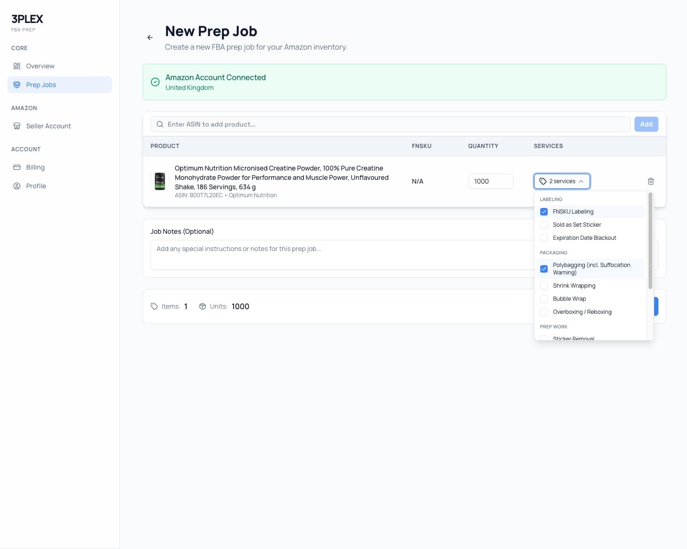Select the Prep Jobs sidebar icon
The width and height of the screenshot is (687, 549).
(x=17, y=85)
